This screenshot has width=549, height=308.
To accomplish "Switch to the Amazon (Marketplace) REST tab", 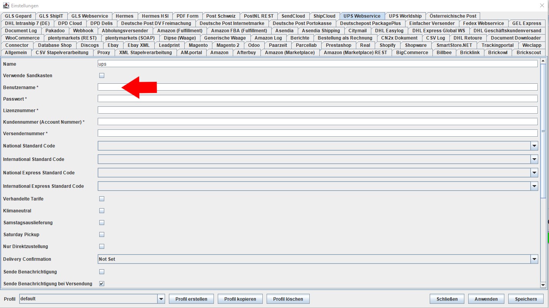I will click(355, 53).
